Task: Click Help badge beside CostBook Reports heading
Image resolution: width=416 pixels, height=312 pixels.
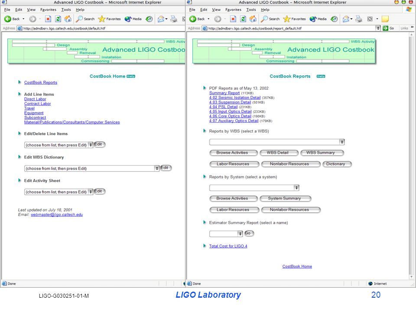Action: click(321, 76)
